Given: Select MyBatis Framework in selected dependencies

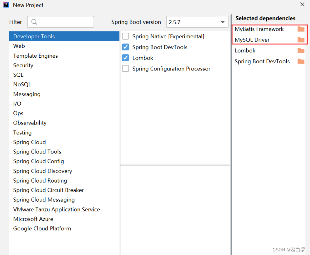Looking at the screenshot, I should coord(259,29).
